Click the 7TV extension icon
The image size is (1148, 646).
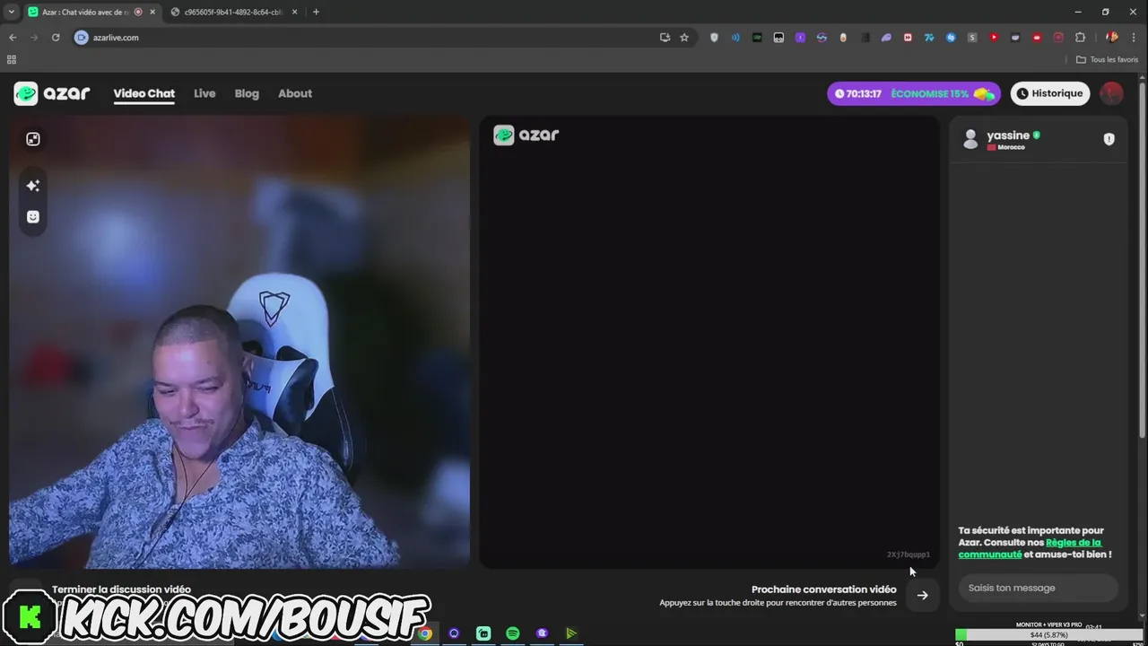pos(929,38)
